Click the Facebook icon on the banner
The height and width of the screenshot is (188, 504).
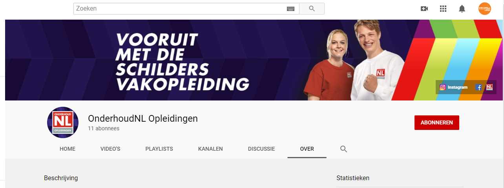pyautogui.click(x=478, y=87)
